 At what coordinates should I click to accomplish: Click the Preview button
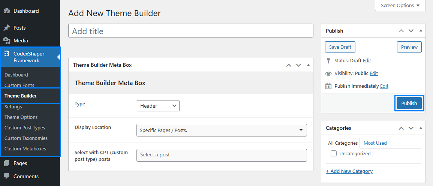click(x=409, y=47)
